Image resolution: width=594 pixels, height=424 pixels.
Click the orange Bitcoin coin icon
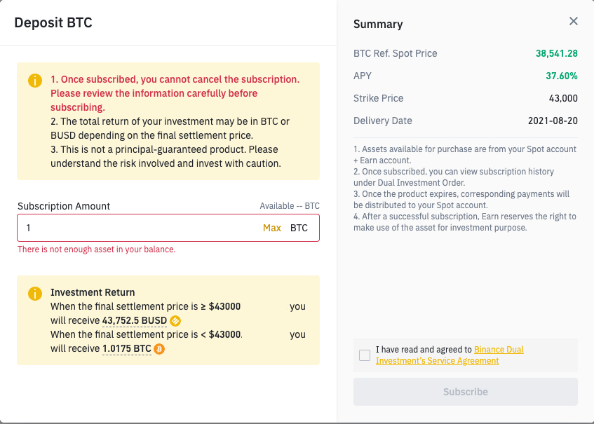point(159,349)
